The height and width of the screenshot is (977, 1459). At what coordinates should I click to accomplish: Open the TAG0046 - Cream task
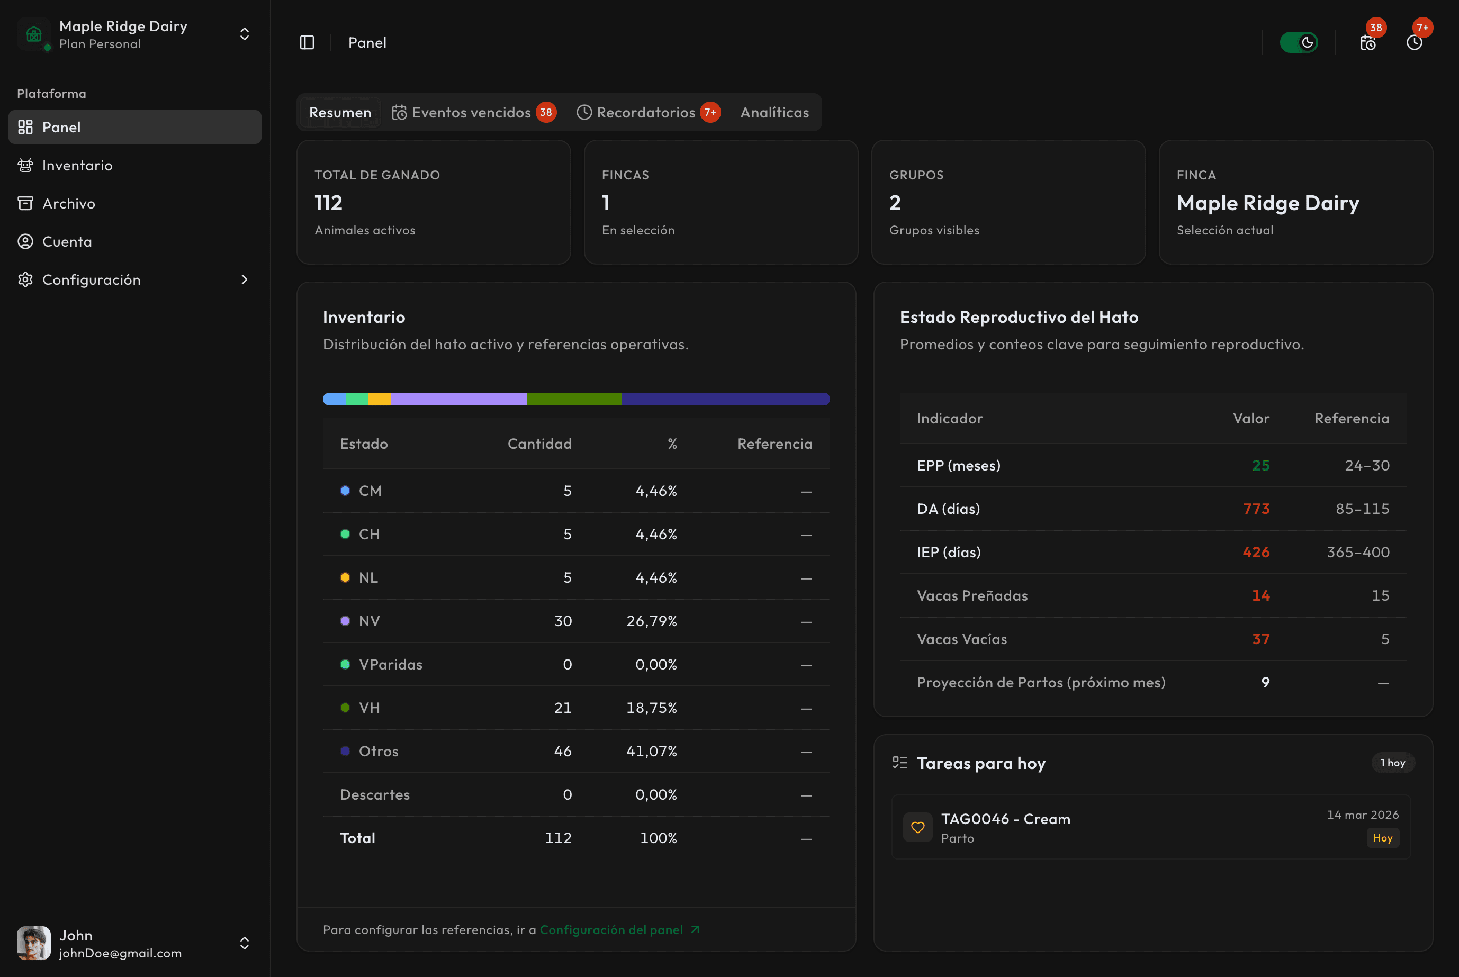pos(1005,819)
